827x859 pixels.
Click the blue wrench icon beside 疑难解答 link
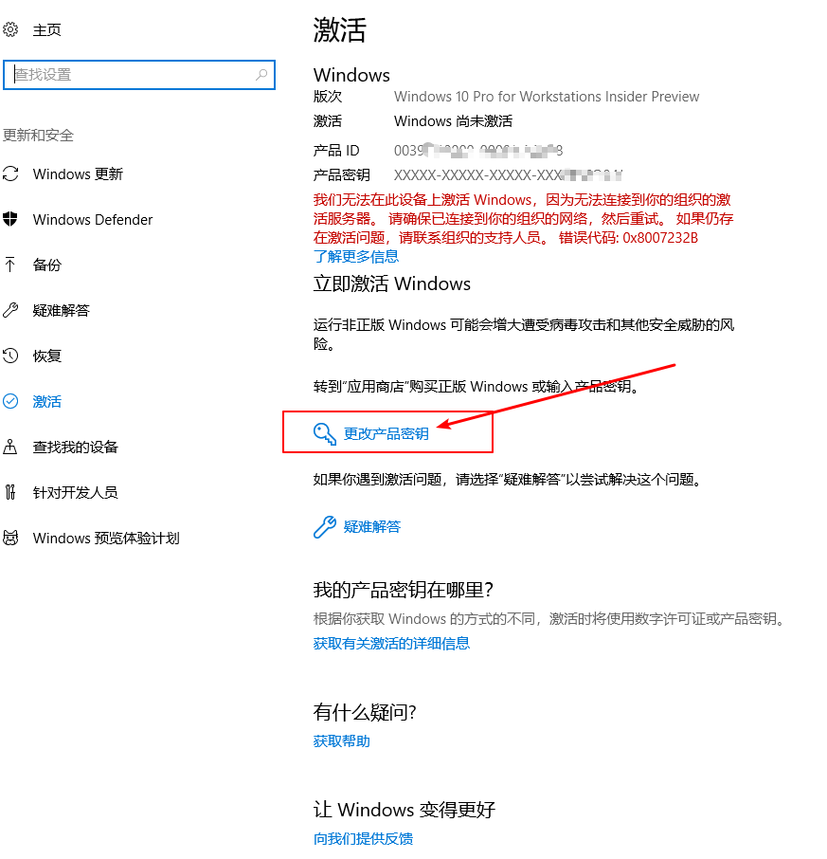(325, 527)
